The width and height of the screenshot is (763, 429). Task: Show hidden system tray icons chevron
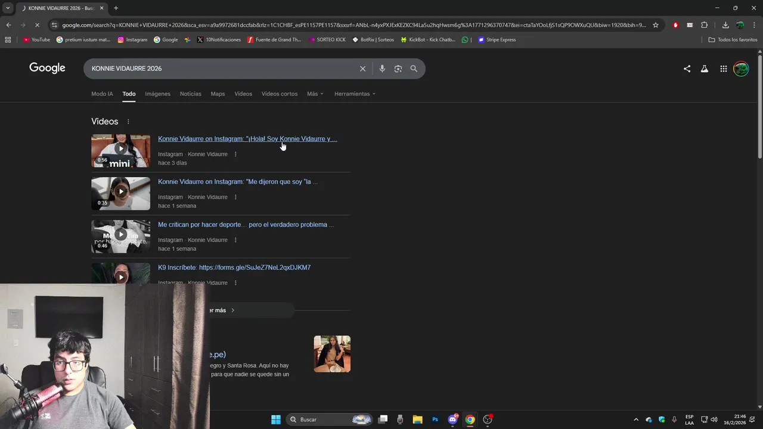[x=635, y=419]
